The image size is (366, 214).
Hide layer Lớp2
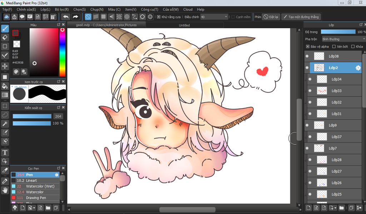tap(307, 68)
